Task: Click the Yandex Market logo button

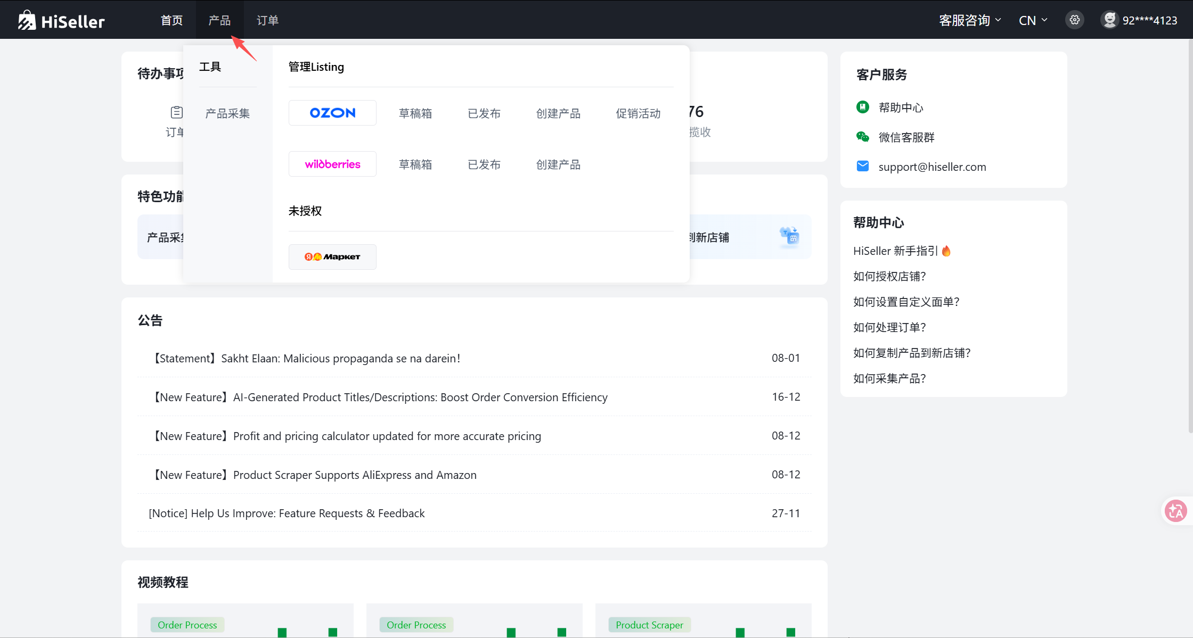Action: [x=332, y=257]
